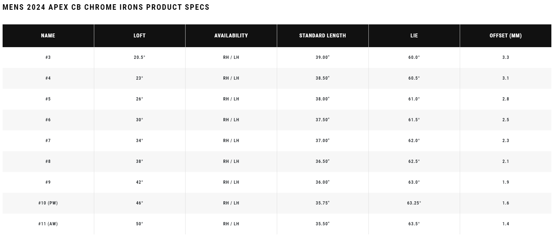Select the 38.00" standard length cell

click(322, 99)
